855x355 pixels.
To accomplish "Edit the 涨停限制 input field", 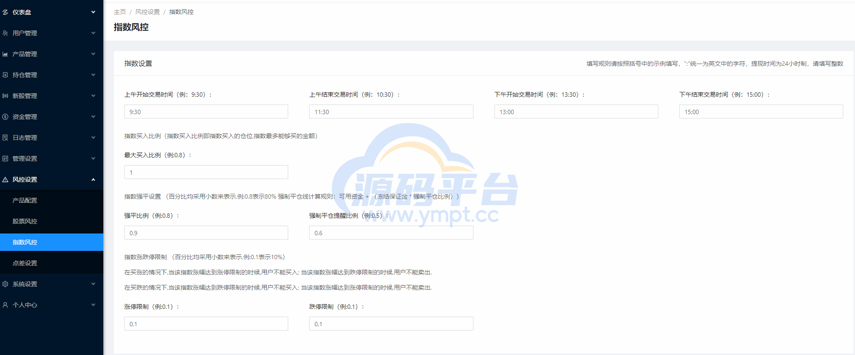I will (x=206, y=324).
